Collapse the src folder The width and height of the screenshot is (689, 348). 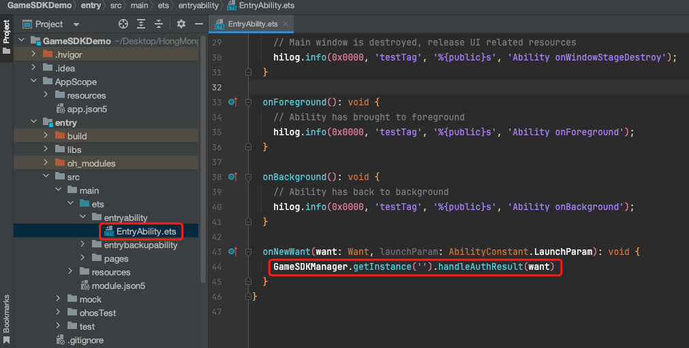tap(46, 177)
